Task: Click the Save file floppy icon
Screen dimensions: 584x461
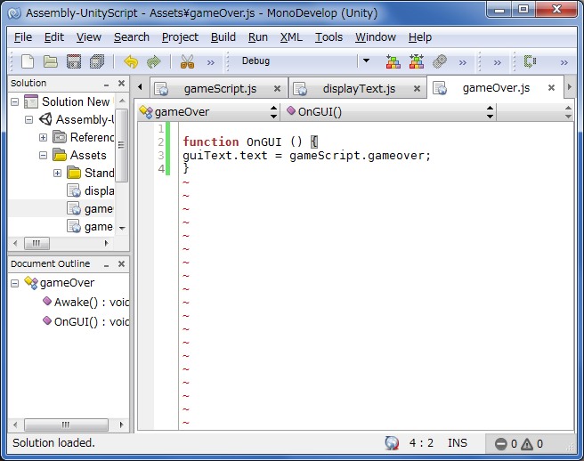Action: click(74, 61)
